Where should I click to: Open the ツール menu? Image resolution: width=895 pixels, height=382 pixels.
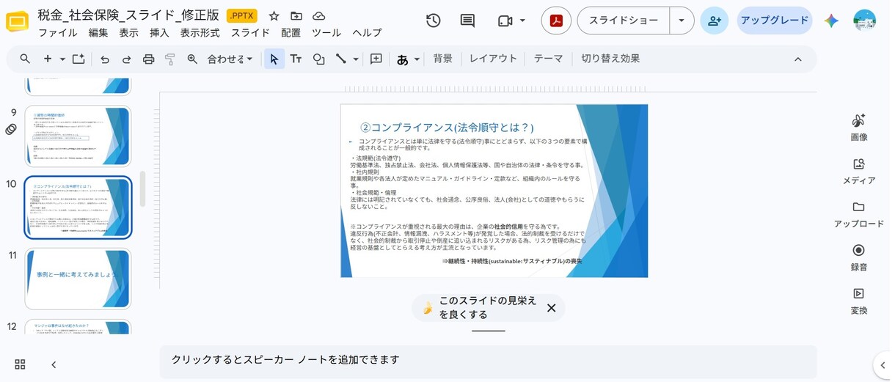click(x=326, y=33)
